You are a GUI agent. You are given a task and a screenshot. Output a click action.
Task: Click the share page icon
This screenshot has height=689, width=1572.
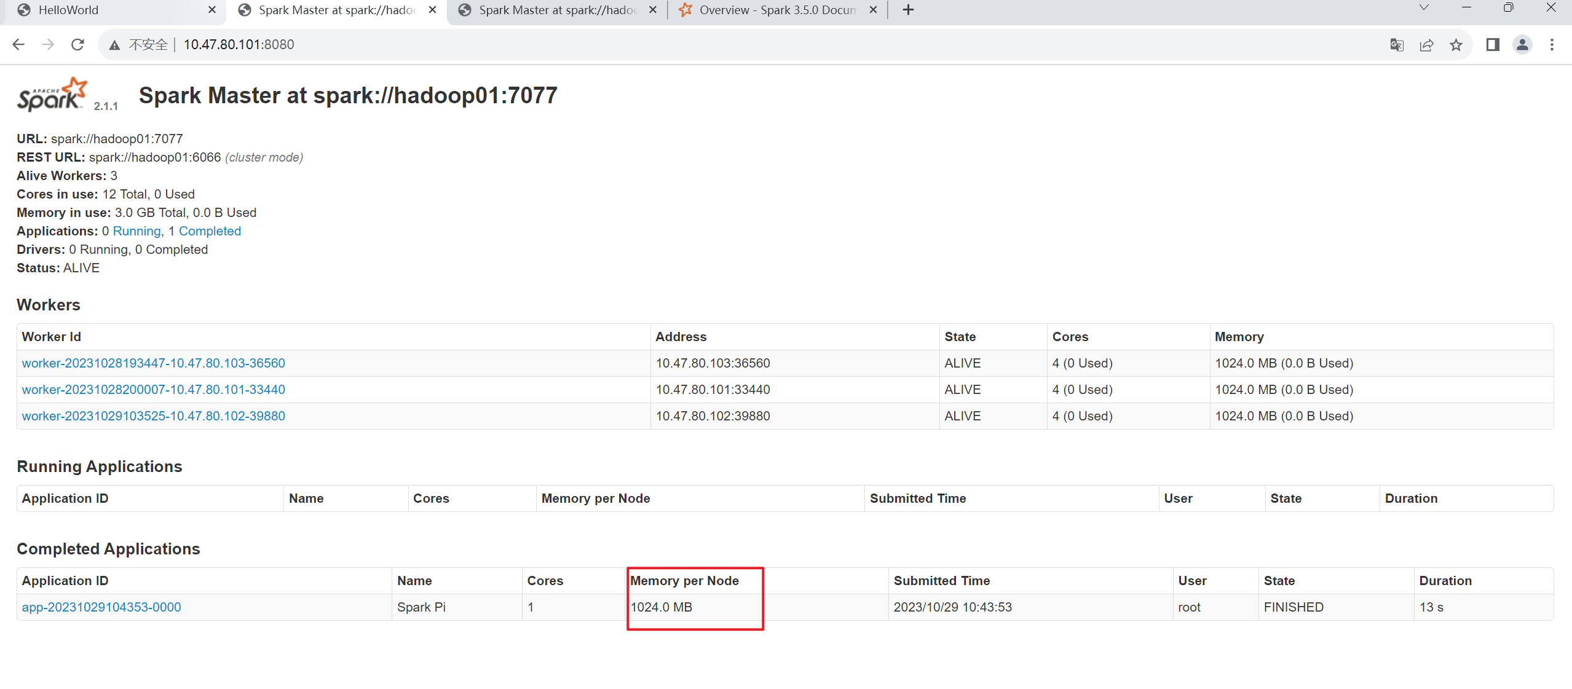coord(1426,44)
